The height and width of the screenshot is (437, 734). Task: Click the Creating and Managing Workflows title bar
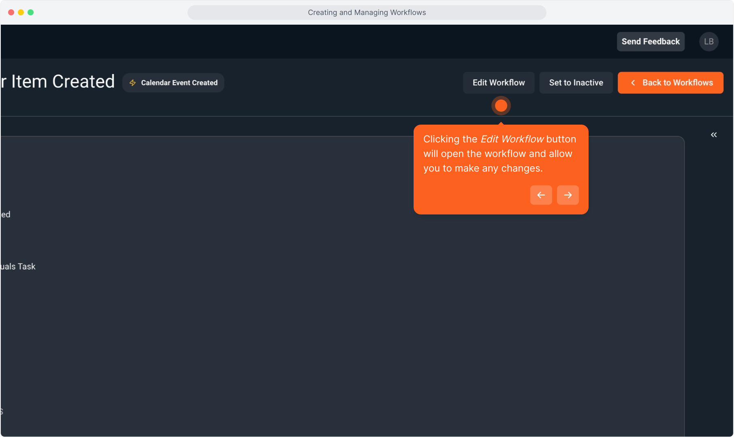[x=367, y=13]
